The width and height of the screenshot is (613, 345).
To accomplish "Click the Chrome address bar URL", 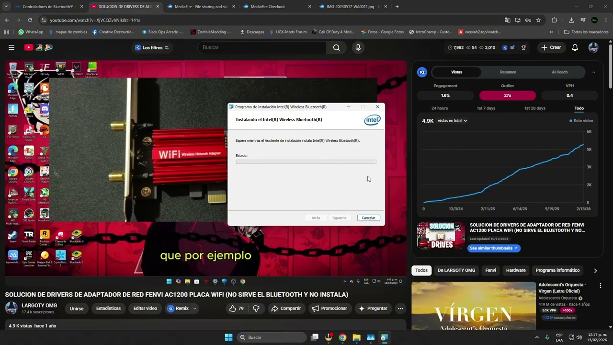I will point(95,20).
